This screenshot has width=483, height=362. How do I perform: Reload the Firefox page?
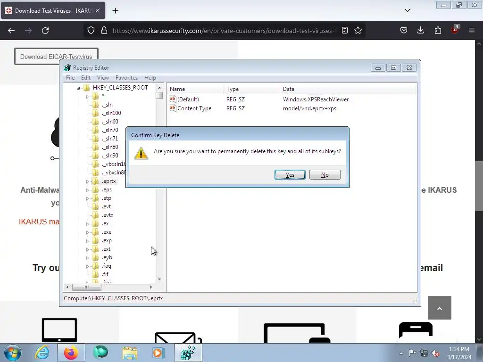[45, 31]
